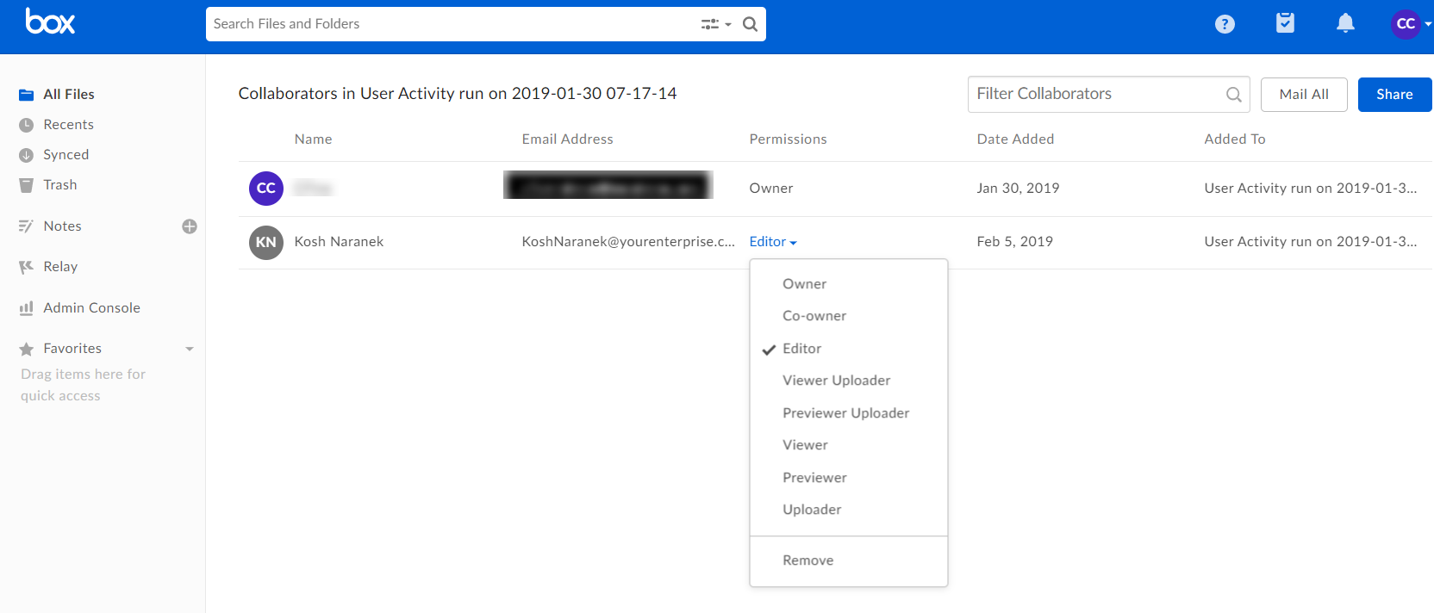Viewport: 1434px width, 613px height.
Task: Open the Help question mark icon
Action: pos(1224,24)
